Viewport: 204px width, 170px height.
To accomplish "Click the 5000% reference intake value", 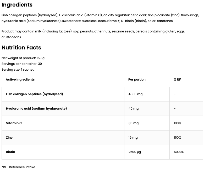I will click(179, 152).
